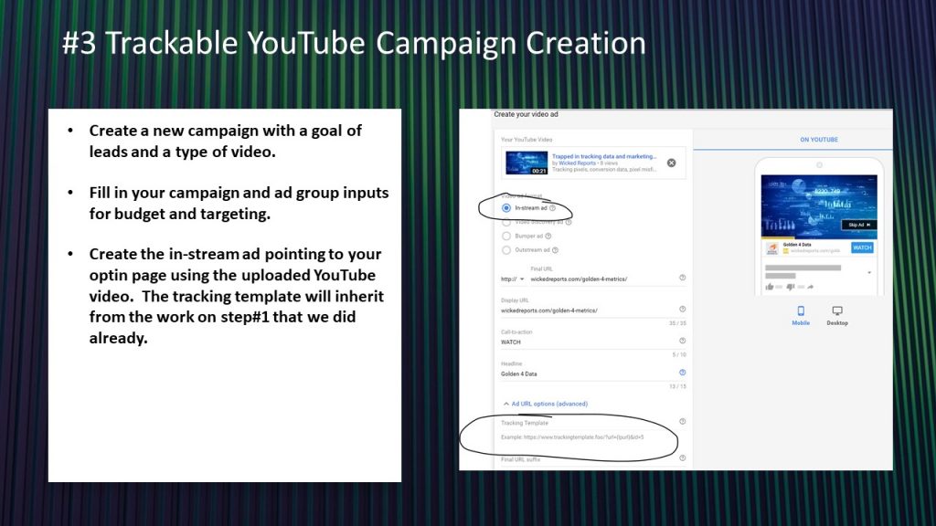The image size is (936, 526).
Task: Click thumbs-down icon in phone preview
Action: tap(791, 287)
